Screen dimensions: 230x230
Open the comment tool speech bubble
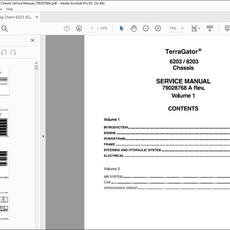[x=227, y=28]
